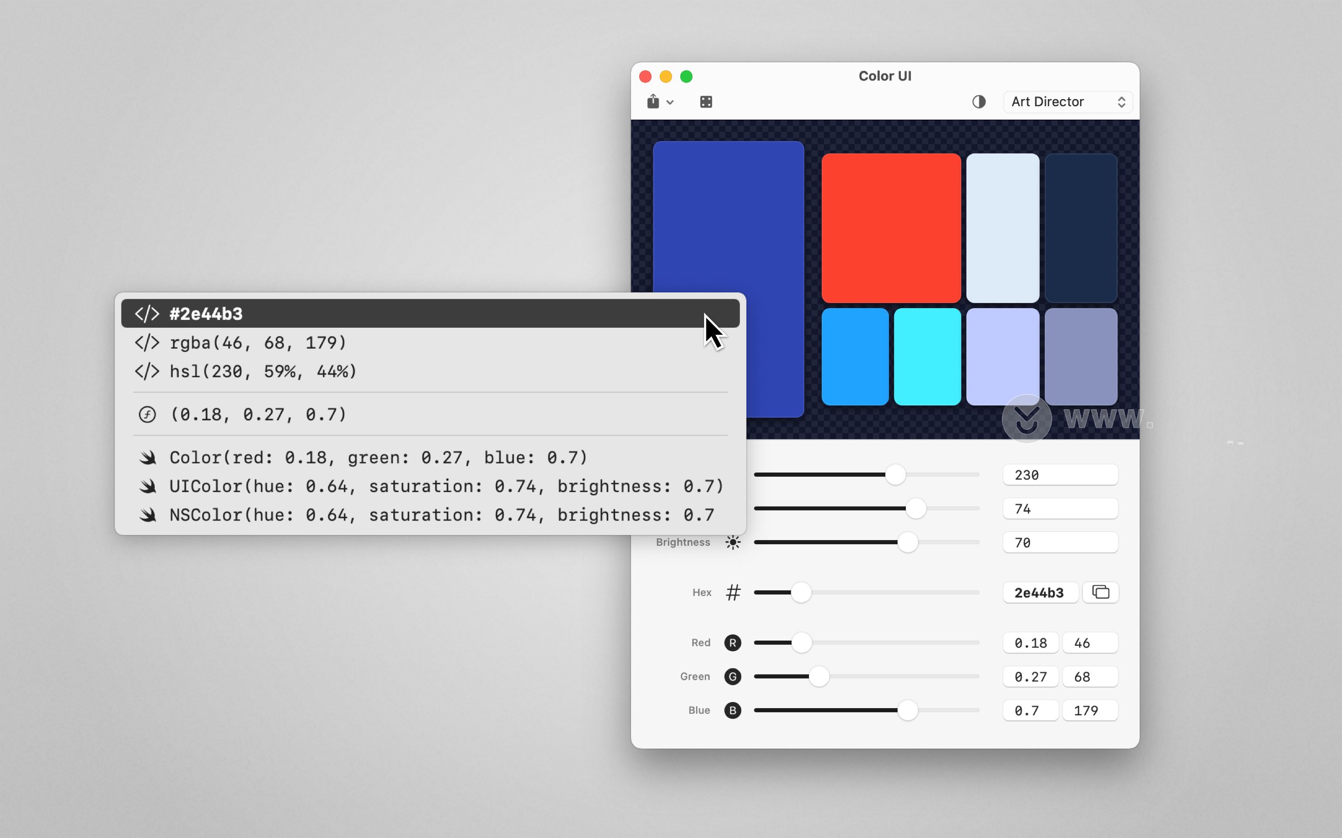Open the Art Director palette dropdown
The height and width of the screenshot is (838, 1342).
click(x=1068, y=102)
